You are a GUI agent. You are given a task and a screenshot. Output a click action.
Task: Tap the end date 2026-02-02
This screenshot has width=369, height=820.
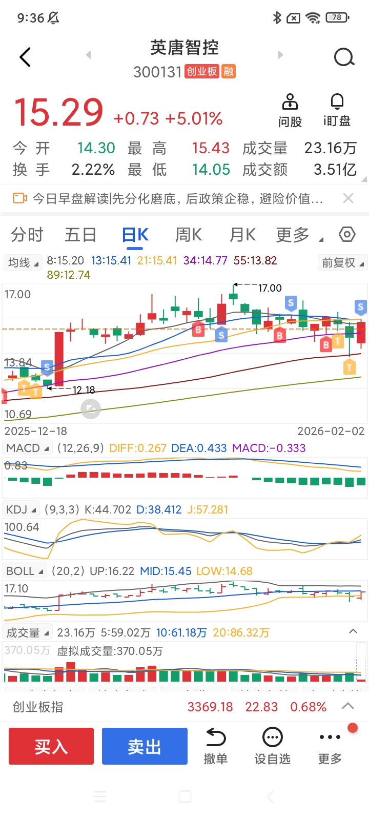pos(331,431)
